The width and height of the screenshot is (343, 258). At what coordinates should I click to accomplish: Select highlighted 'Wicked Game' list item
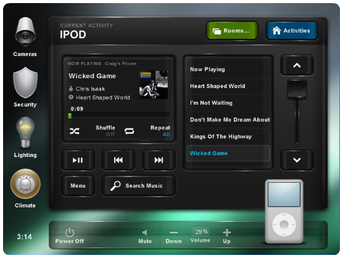(228, 153)
